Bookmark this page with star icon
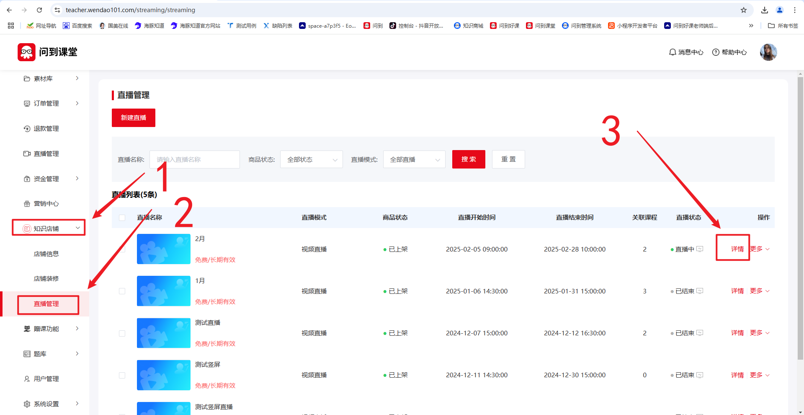Image resolution: width=804 pixels, height=415 pixels. click(x=744, y=10)
